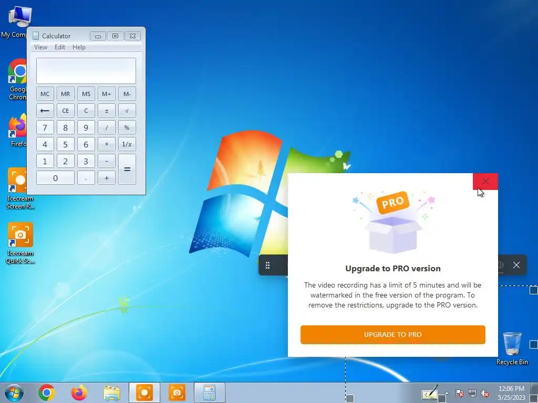Open the Calculator Edit menu
The height and width of the screenshot is (403, 538).
(x=60, y=47)
